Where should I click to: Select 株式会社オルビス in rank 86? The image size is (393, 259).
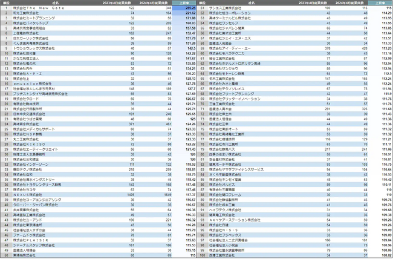(222, 185)
